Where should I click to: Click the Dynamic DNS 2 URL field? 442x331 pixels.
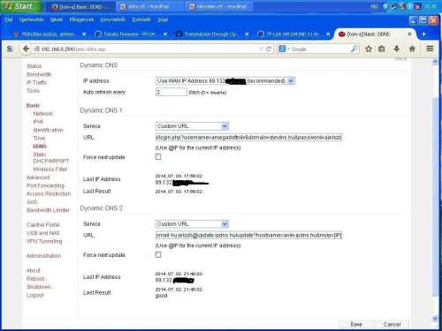(249, 235)
